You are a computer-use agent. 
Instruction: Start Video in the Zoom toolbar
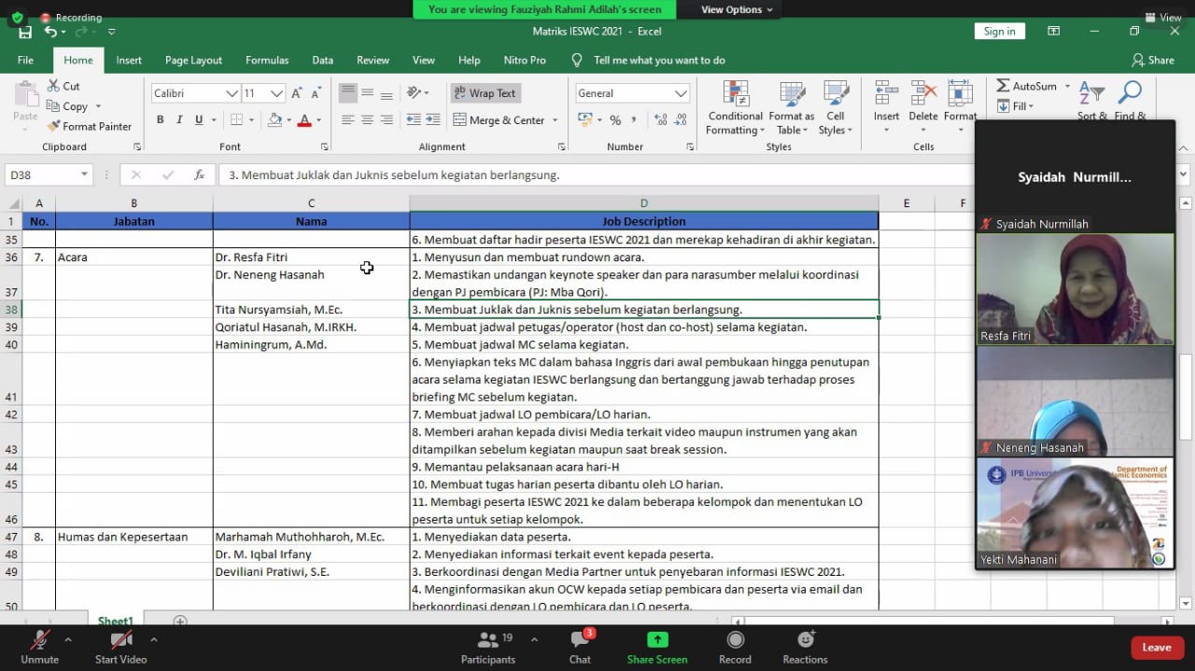120,647
